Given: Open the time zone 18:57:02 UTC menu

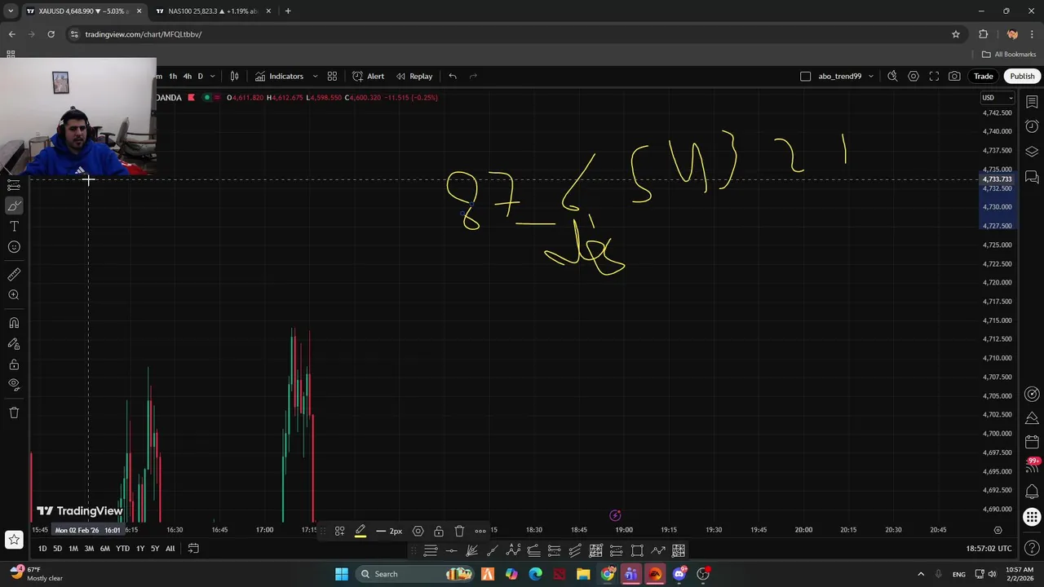Looking at the screenshot, I should click(989, 549).
